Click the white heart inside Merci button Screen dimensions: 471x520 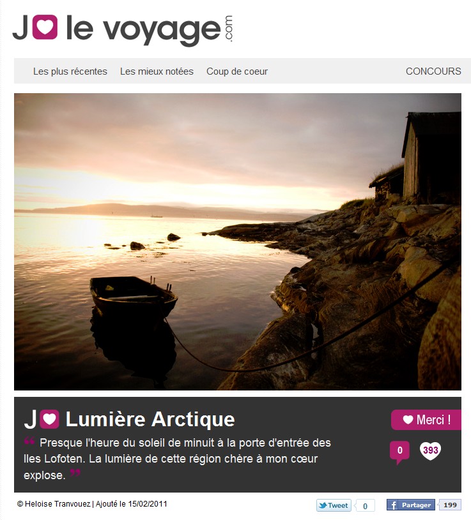point(408,420)
